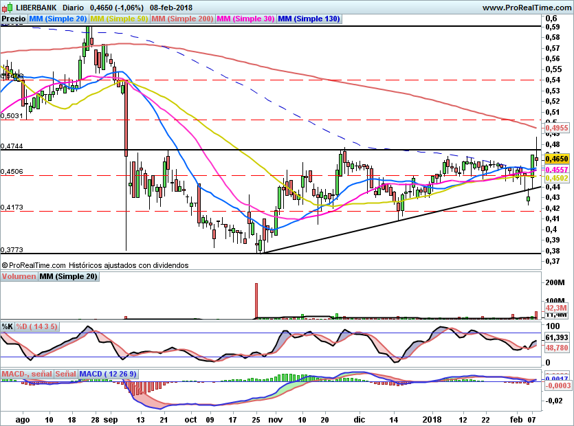This screenshot has height=426, width=574.
Task: Click the oct marker on time axis
Action: 190,419
